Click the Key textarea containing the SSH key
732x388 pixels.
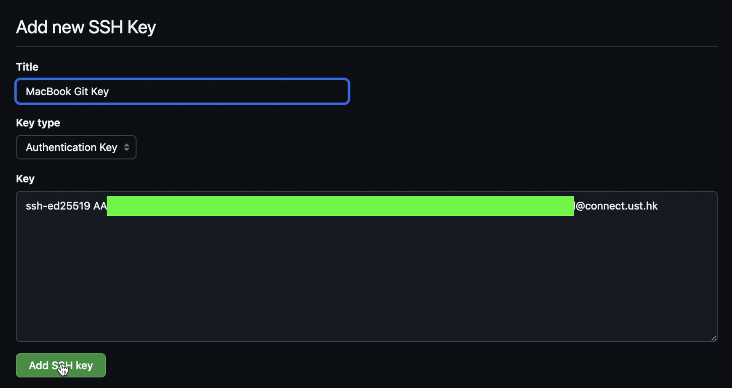pos(340,264)
